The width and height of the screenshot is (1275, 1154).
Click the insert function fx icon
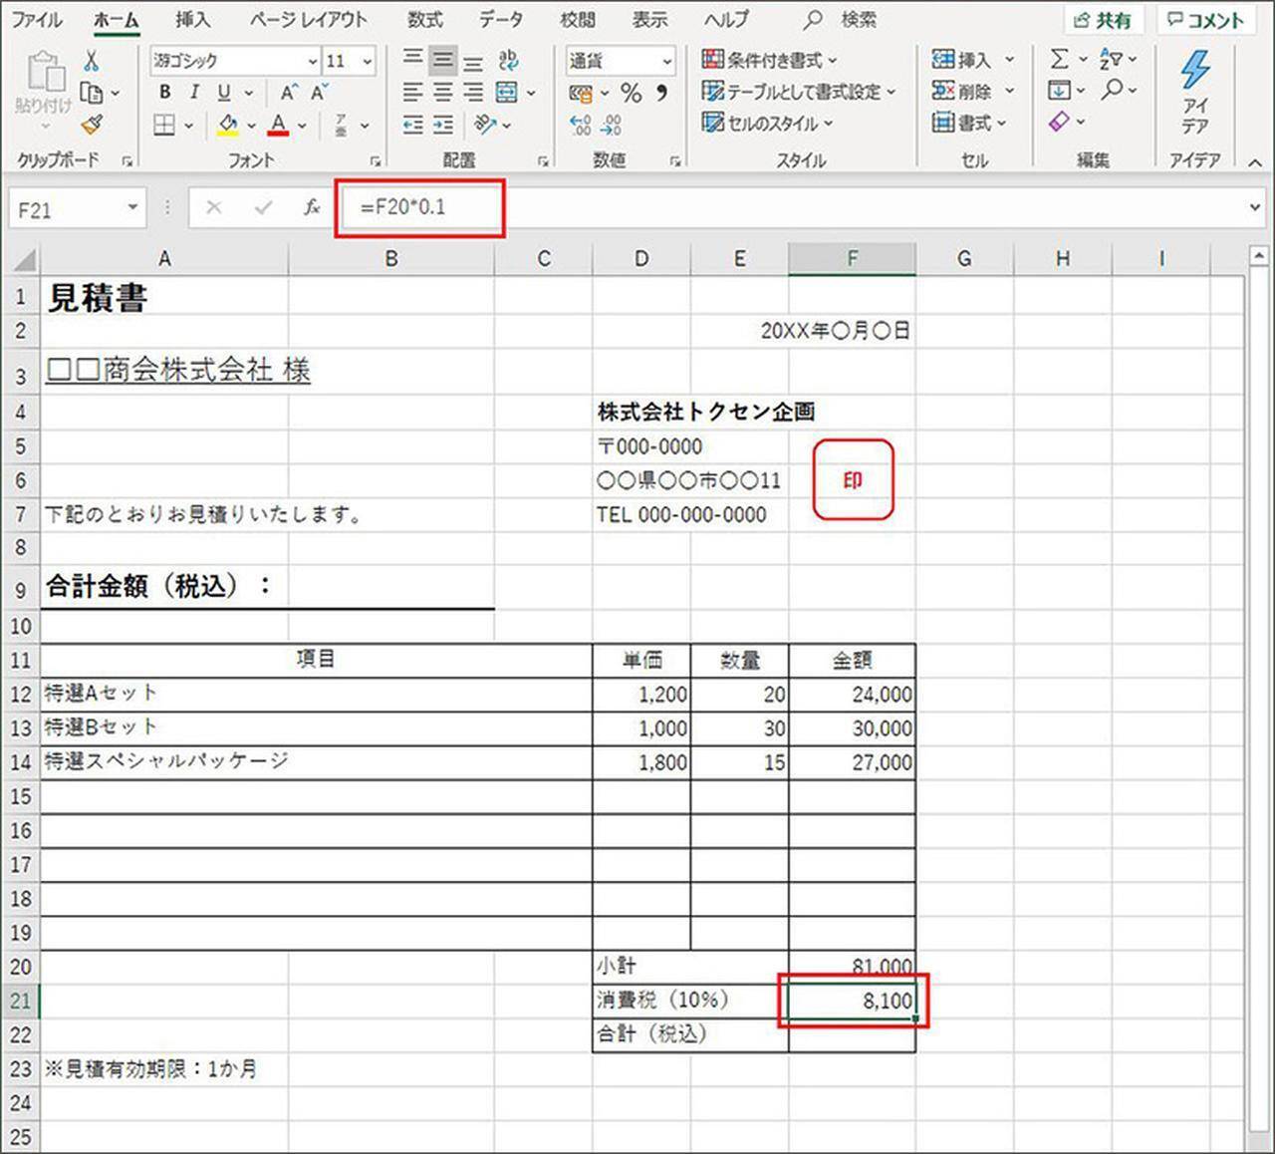click(x=312, y=207)
